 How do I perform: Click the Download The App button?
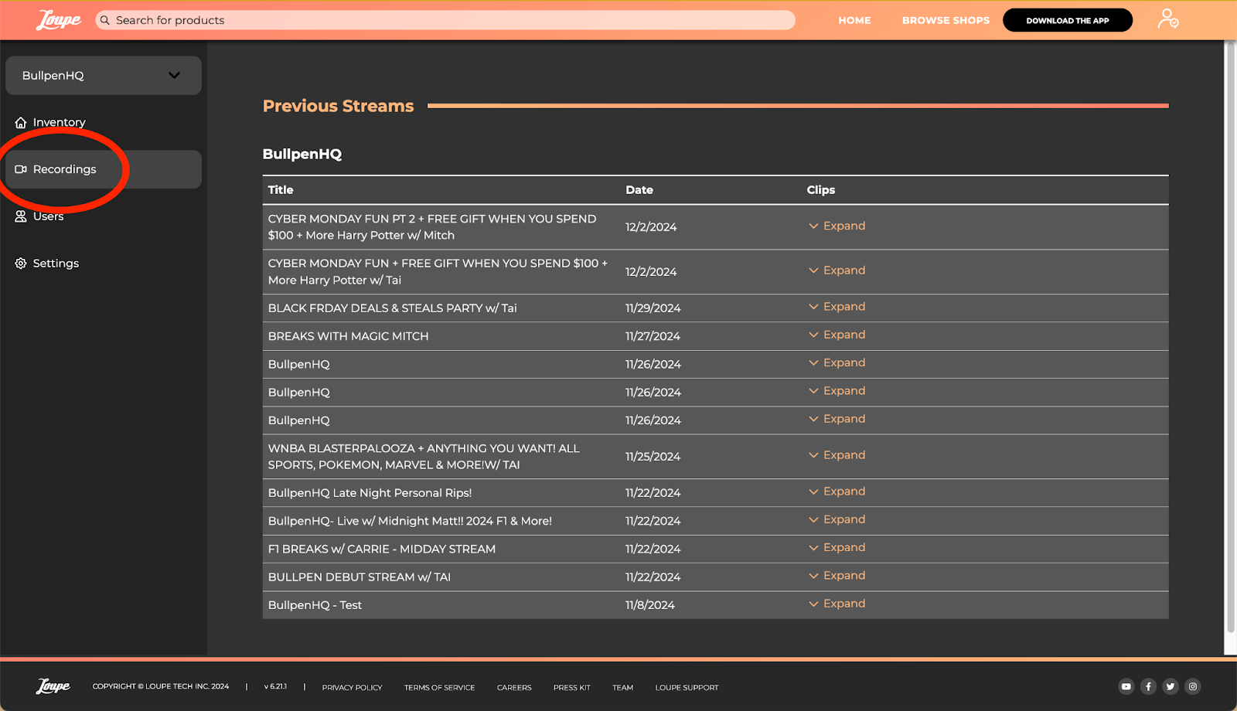tap(1067, 20)
